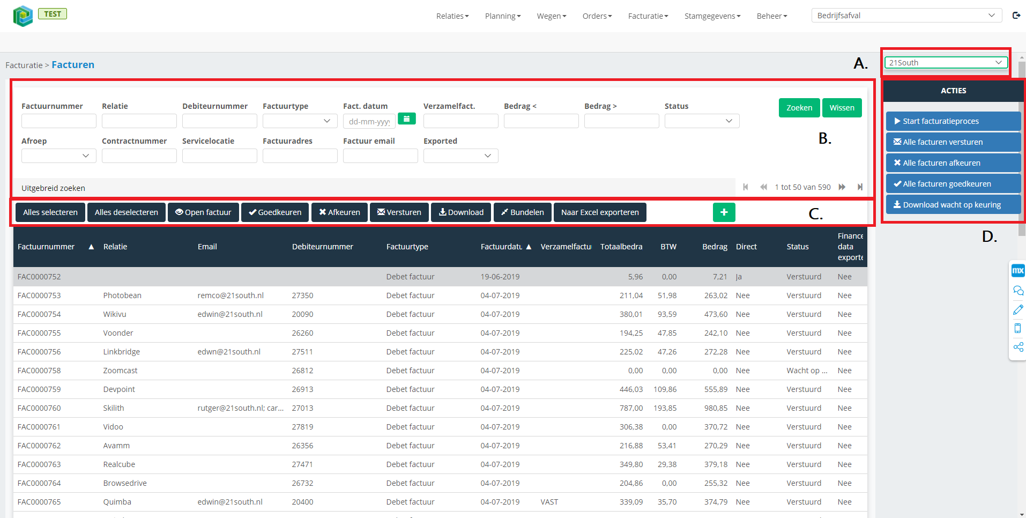Screen dimensions: 1026x518
Task: Select the Quimba invoice row
Action: (x=440, y=502)
